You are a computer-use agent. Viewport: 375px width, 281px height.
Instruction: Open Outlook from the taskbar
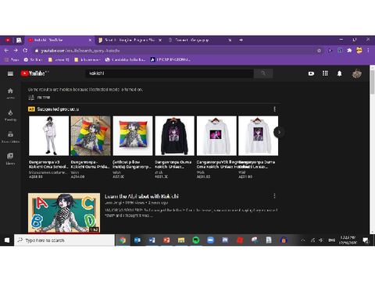137,240
